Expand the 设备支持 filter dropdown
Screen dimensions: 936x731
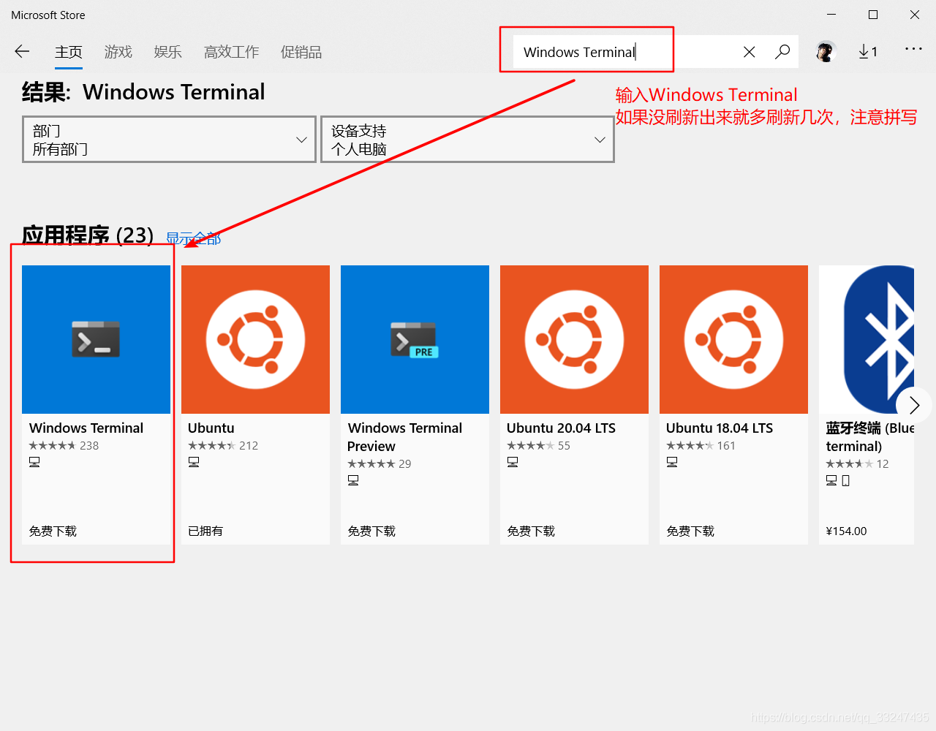[467, 139]
